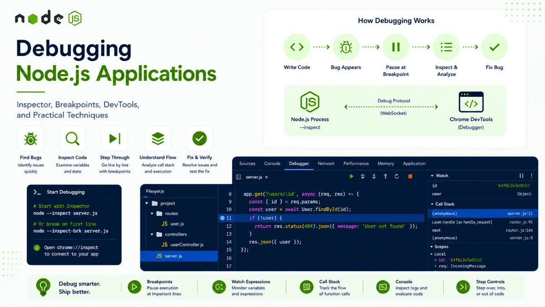This screenshot has height=307, width=545.
Task: Open the three-dot menu in Watch panel
Action: point(531,176)
